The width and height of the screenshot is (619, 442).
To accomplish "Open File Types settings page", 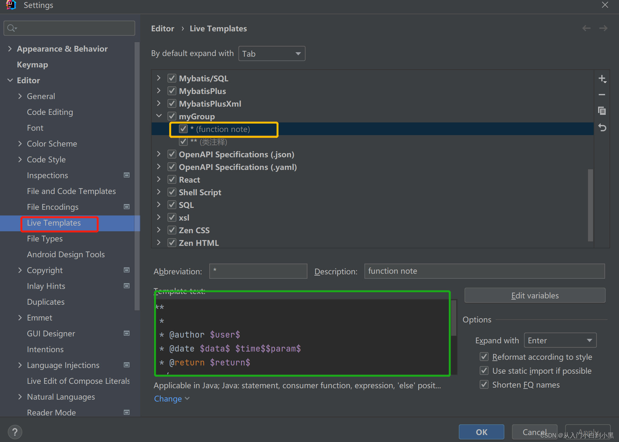I will (45, 239).
